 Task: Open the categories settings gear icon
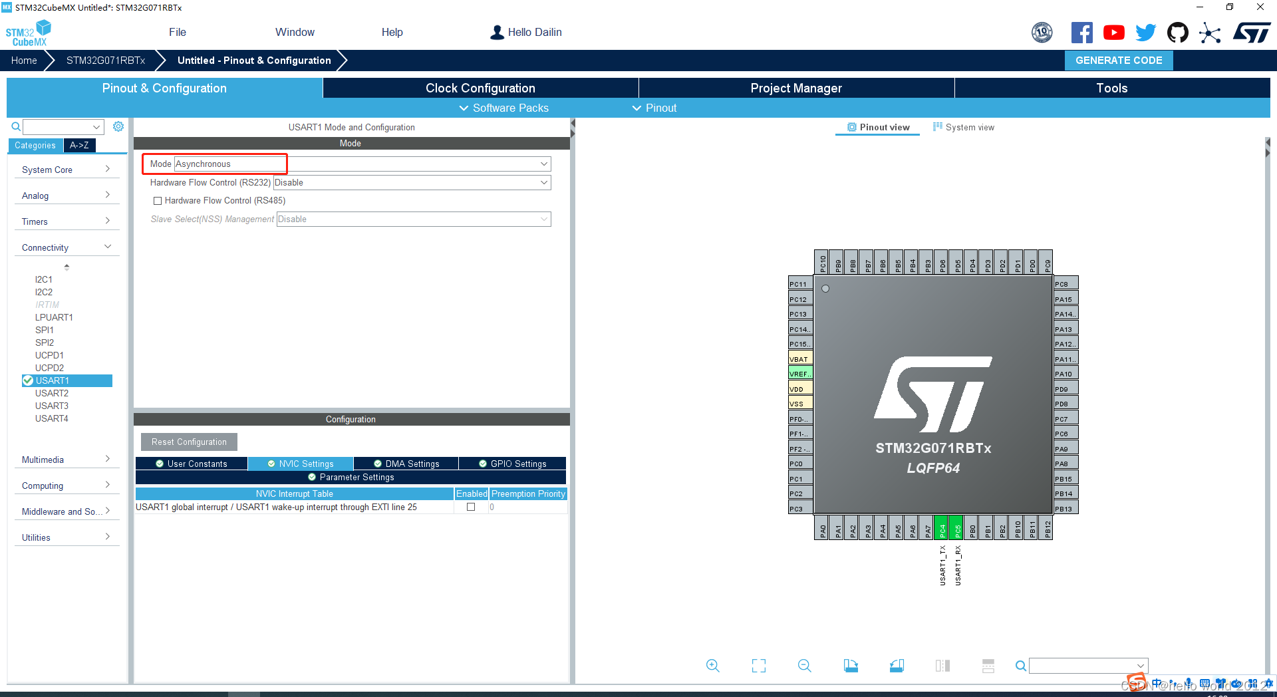(x=118, y=126)
